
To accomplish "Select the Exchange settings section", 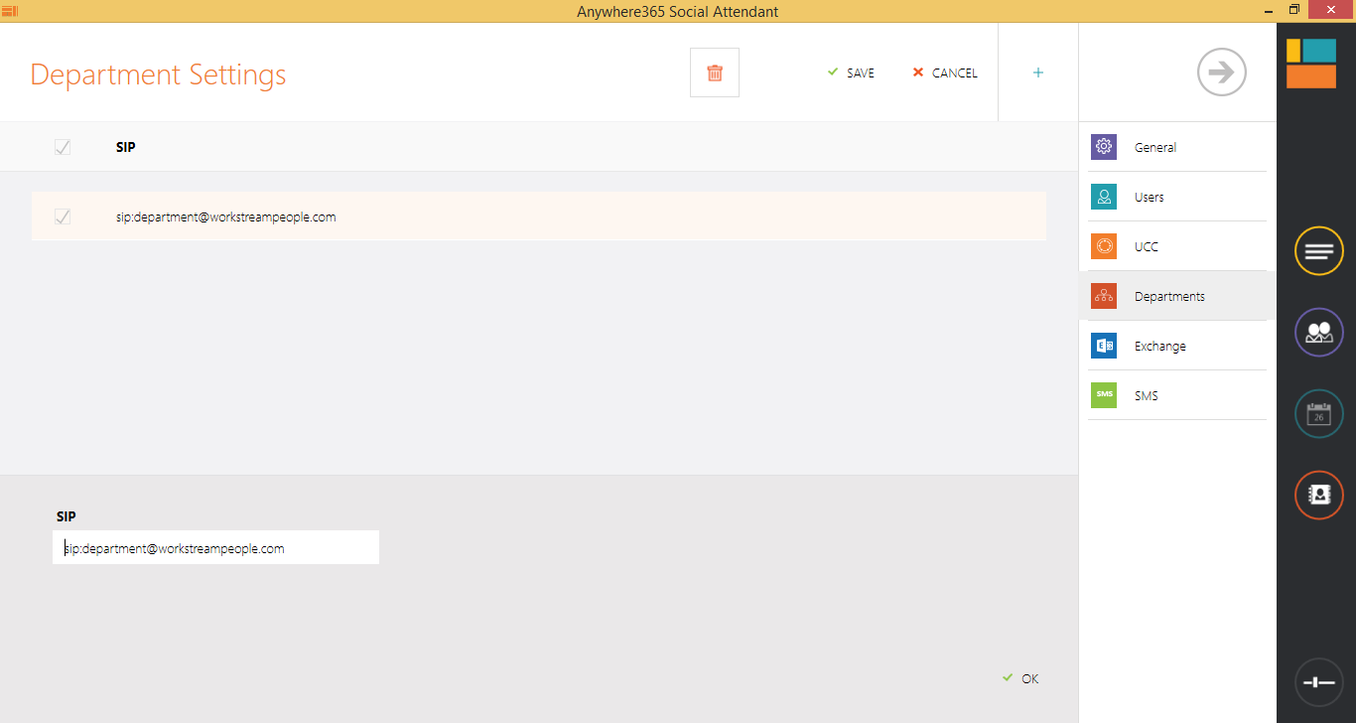I will [1159, 346].
